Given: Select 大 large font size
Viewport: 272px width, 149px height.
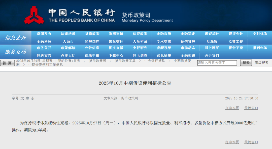Looking at the screenshot, I should click(22, 98).
